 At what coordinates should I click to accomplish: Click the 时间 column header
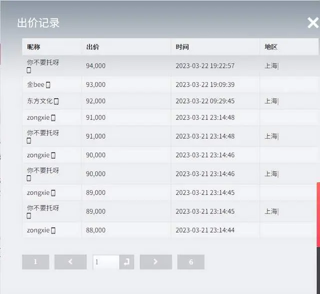[x=182, y=47]
